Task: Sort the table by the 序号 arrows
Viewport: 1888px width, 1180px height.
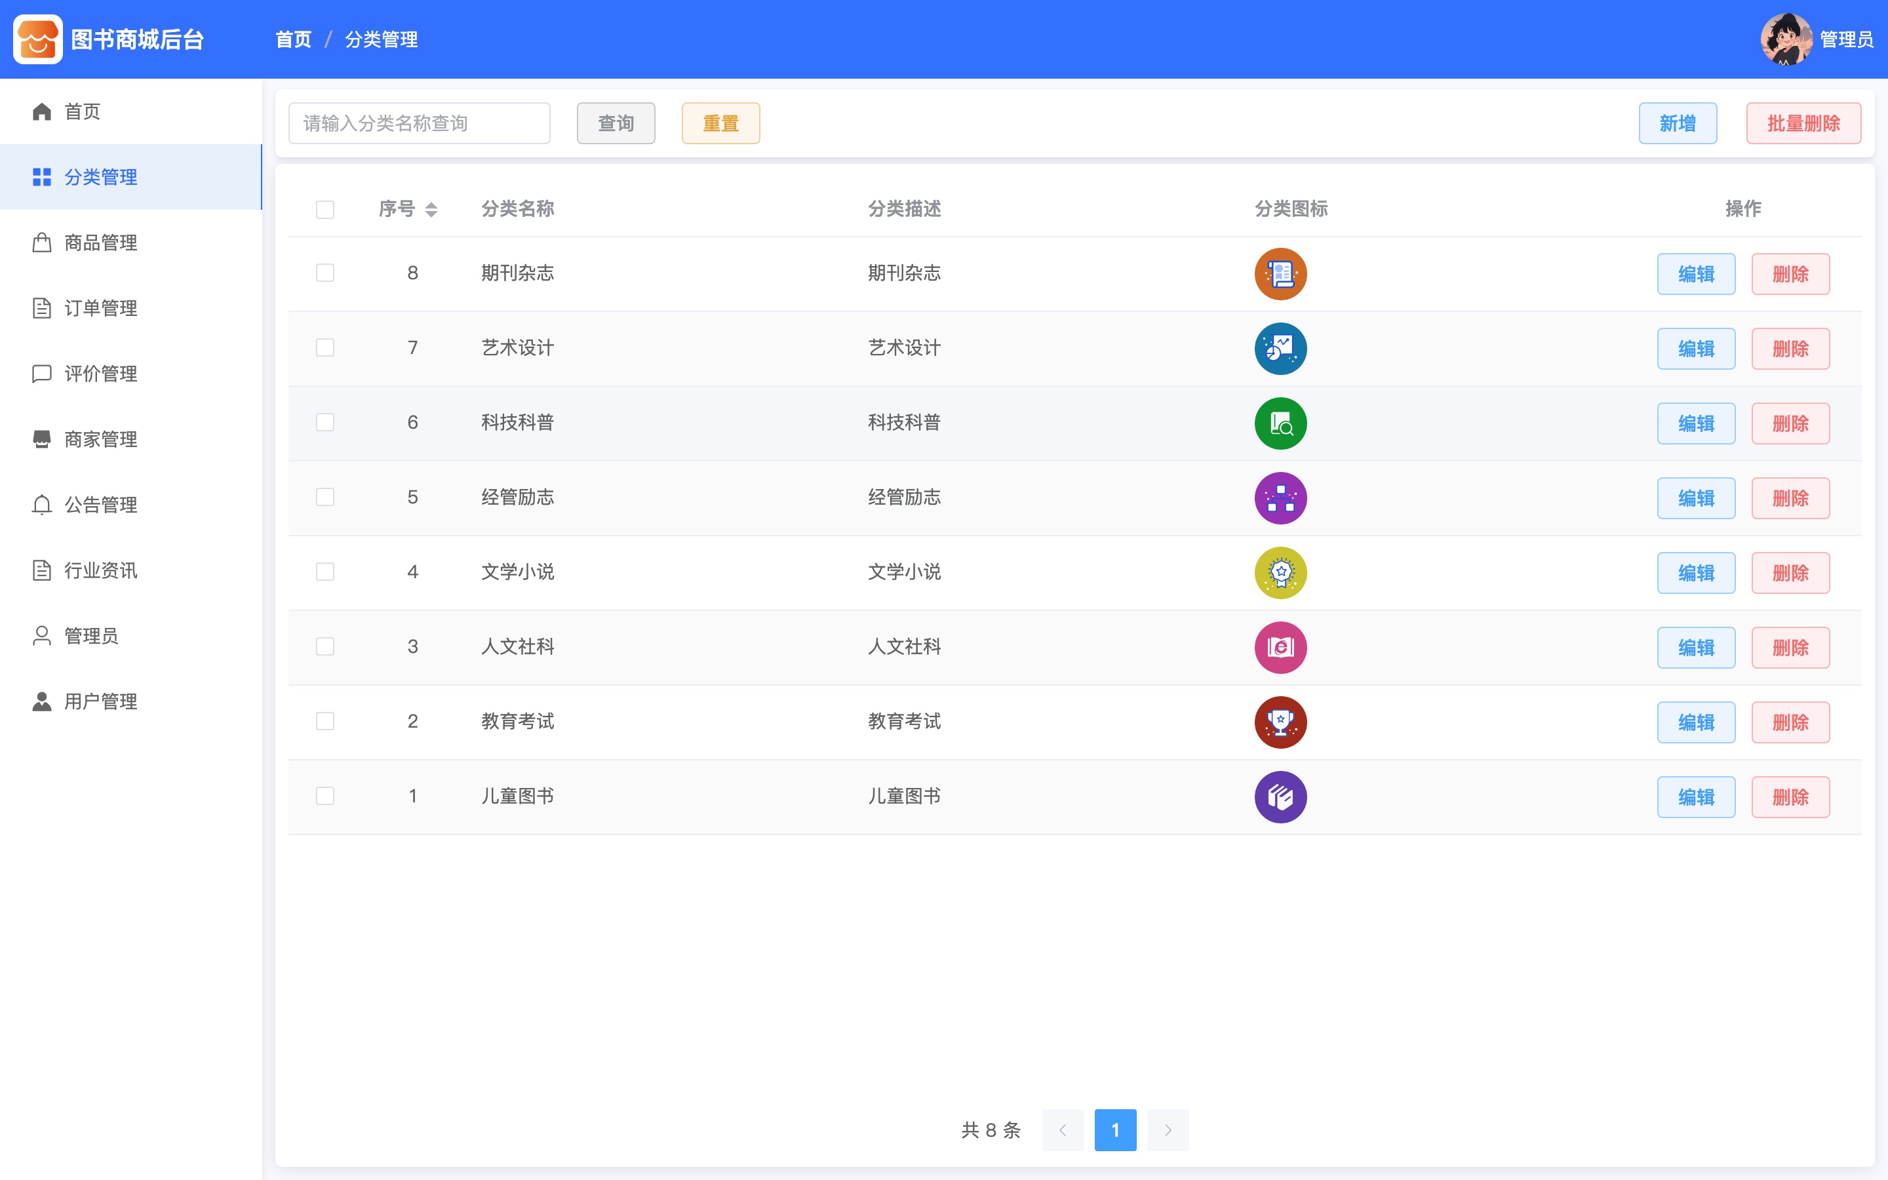Action: (431, 209)
